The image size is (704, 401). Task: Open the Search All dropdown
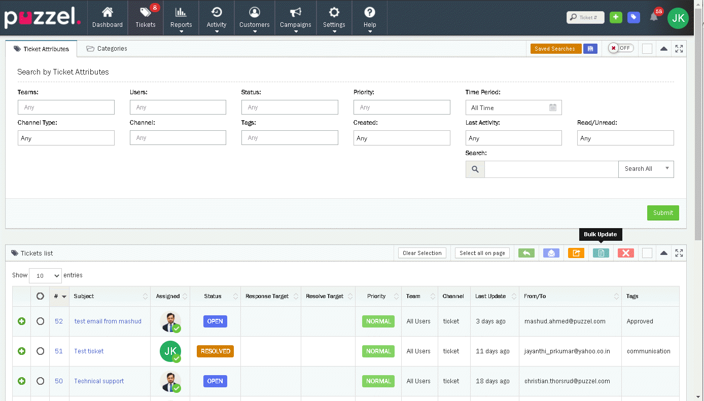646,169
